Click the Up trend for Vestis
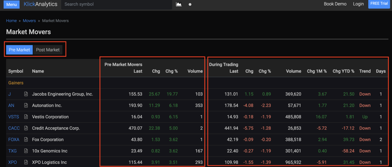 click(x=365, y=117)
